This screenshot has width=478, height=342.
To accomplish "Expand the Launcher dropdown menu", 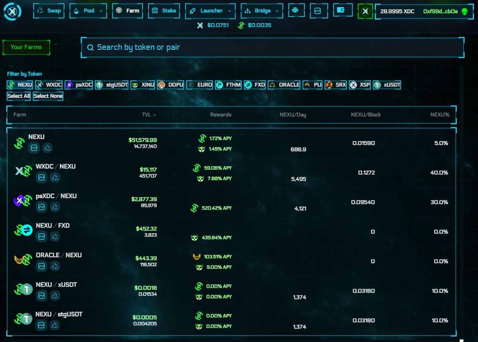I will pos(210,11).
